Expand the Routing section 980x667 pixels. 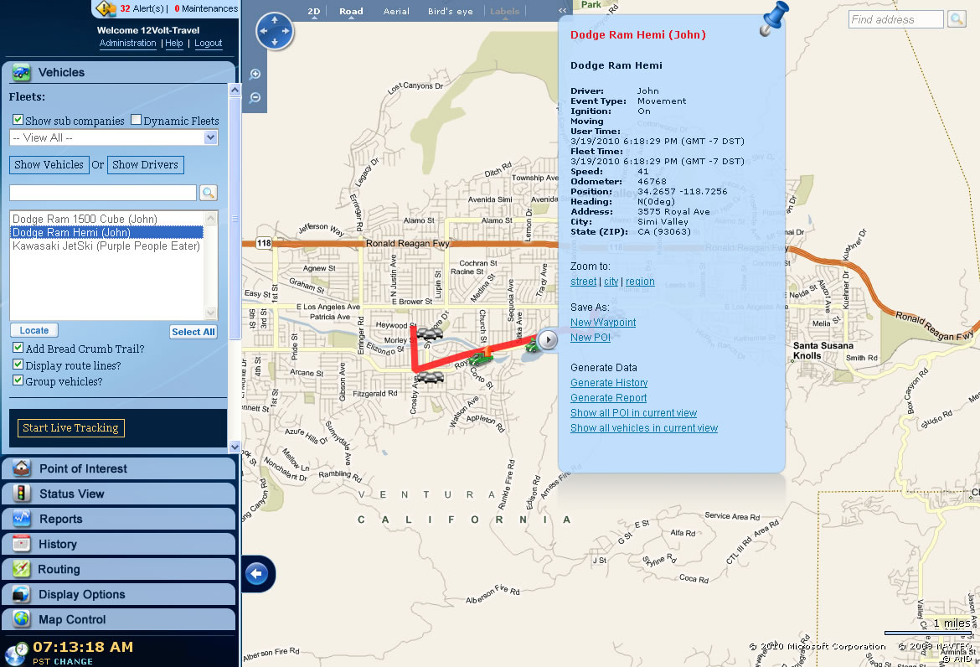pyautogui.click(x=118, y=569)
